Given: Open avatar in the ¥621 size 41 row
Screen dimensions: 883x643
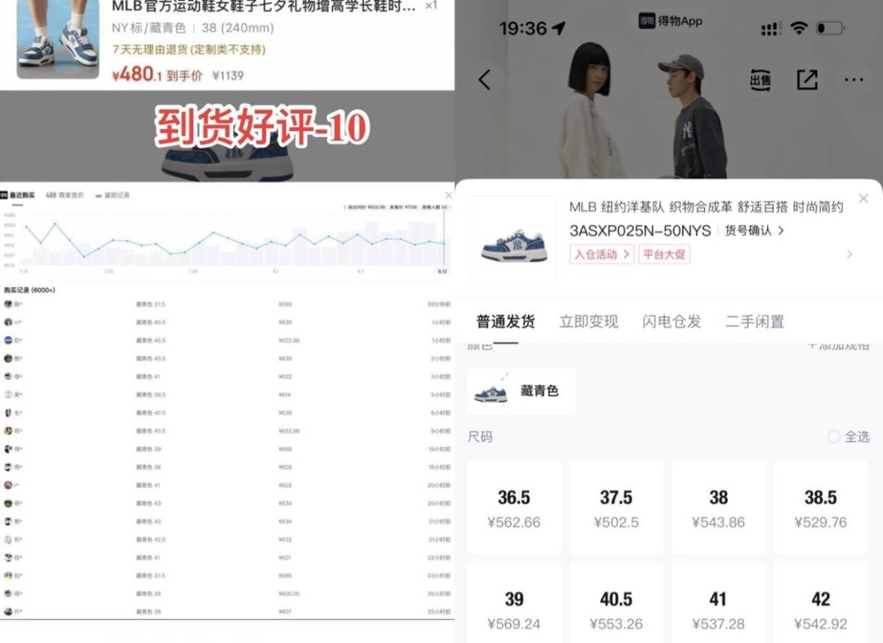Looking at the screenshot, I should (x=8, y=557).
